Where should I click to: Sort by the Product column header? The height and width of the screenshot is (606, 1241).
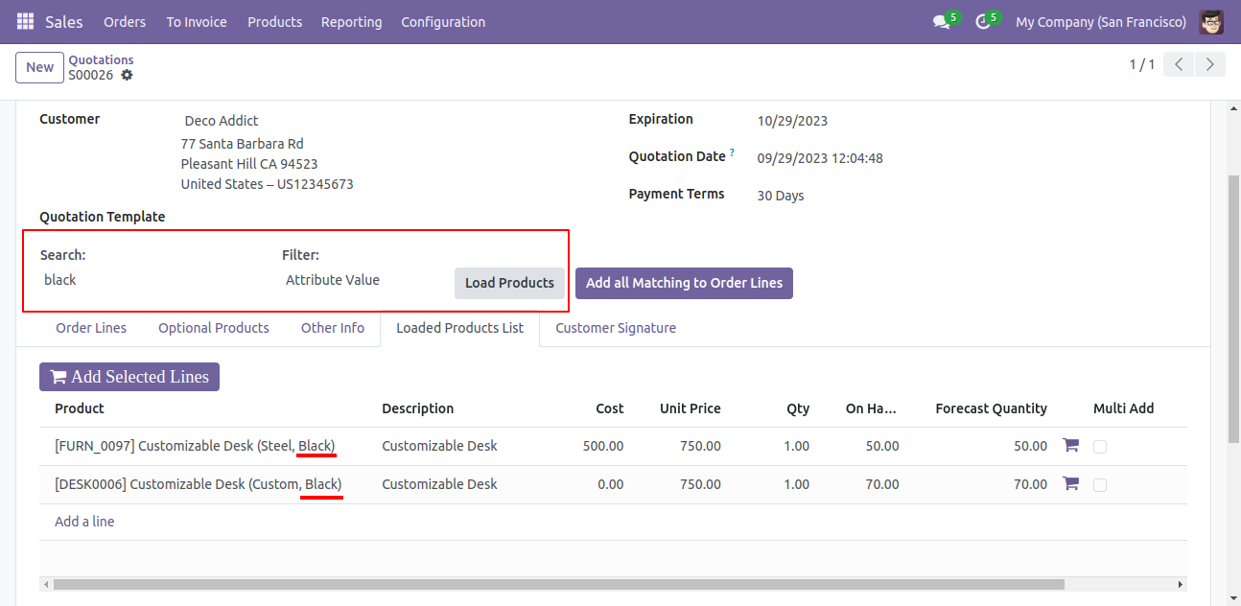[x=80, y=408]
